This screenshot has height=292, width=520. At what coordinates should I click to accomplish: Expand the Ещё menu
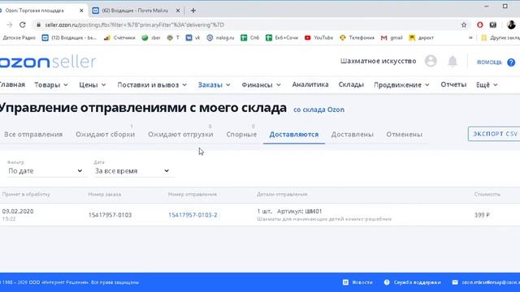click(487, 85)
